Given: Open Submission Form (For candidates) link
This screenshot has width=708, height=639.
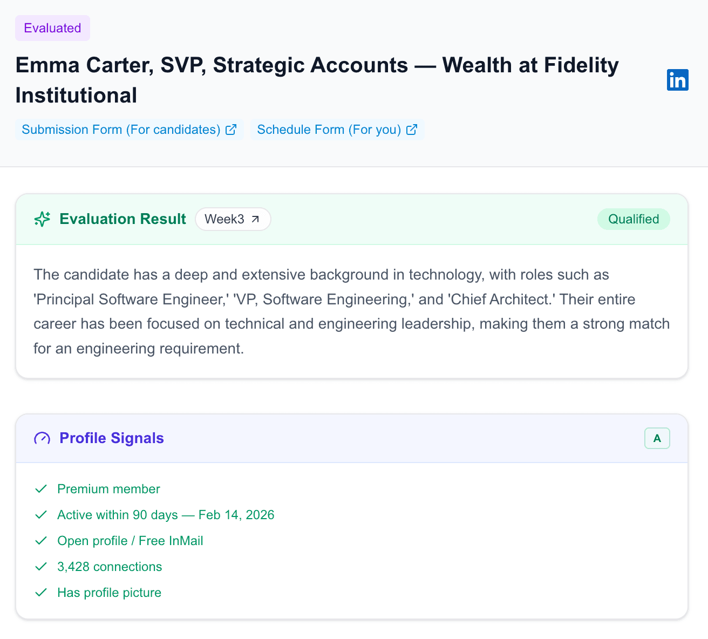Looking at the screenshot, I should (130, 130).
